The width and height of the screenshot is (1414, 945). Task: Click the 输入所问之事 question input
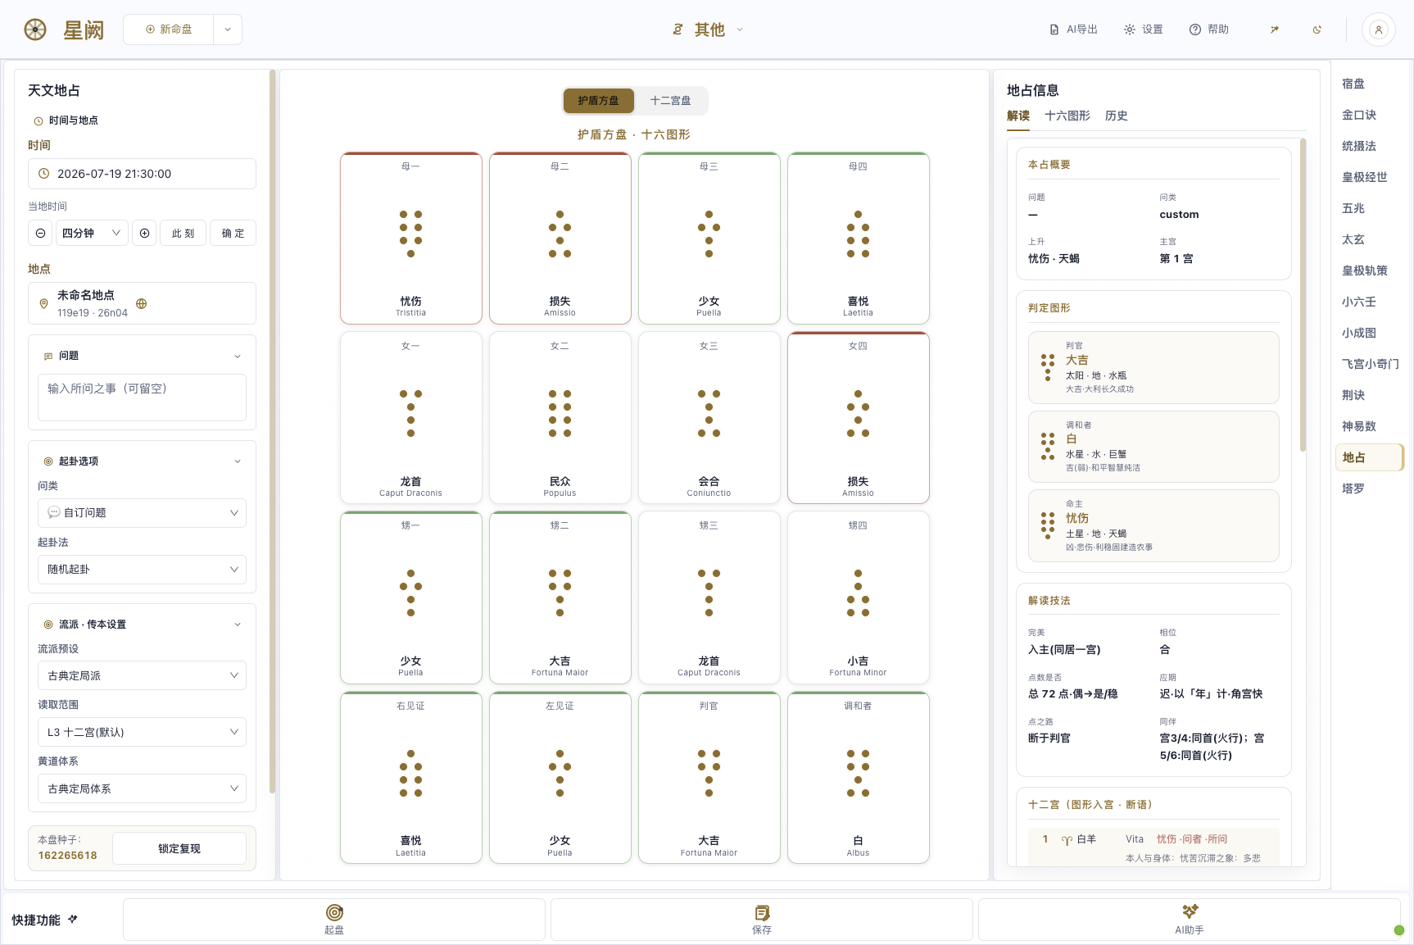point(142,398)
